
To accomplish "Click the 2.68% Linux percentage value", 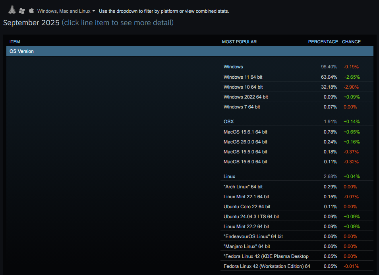I will [331, 176].
